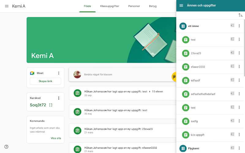This screenshot has height=153, width=245.
Task: Open the Kurskod card three-dot menu
Action: point(59,98)
